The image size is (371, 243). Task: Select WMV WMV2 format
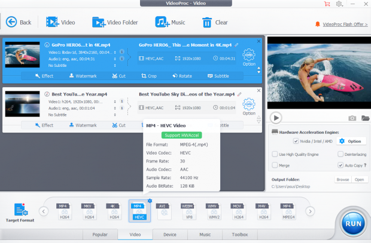pyautogui.click(x=214, y=211)
